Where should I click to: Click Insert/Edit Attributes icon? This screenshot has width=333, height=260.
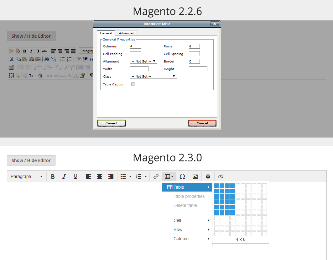pyautogui.click(x=82, y=75)
